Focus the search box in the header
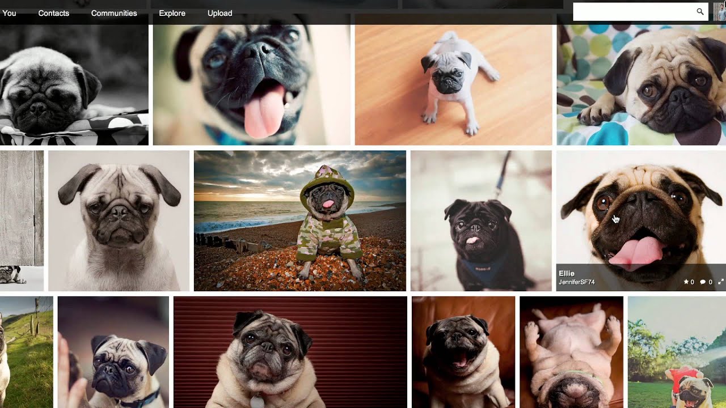The height and width of the screenshot is (408, 726). point(640,12)
